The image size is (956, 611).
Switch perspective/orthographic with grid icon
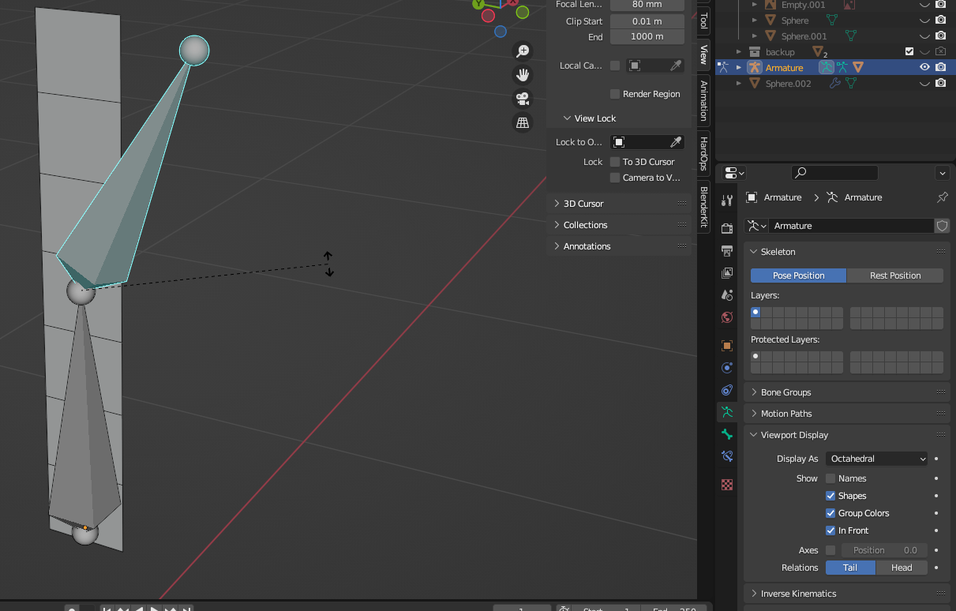[522, 122]
